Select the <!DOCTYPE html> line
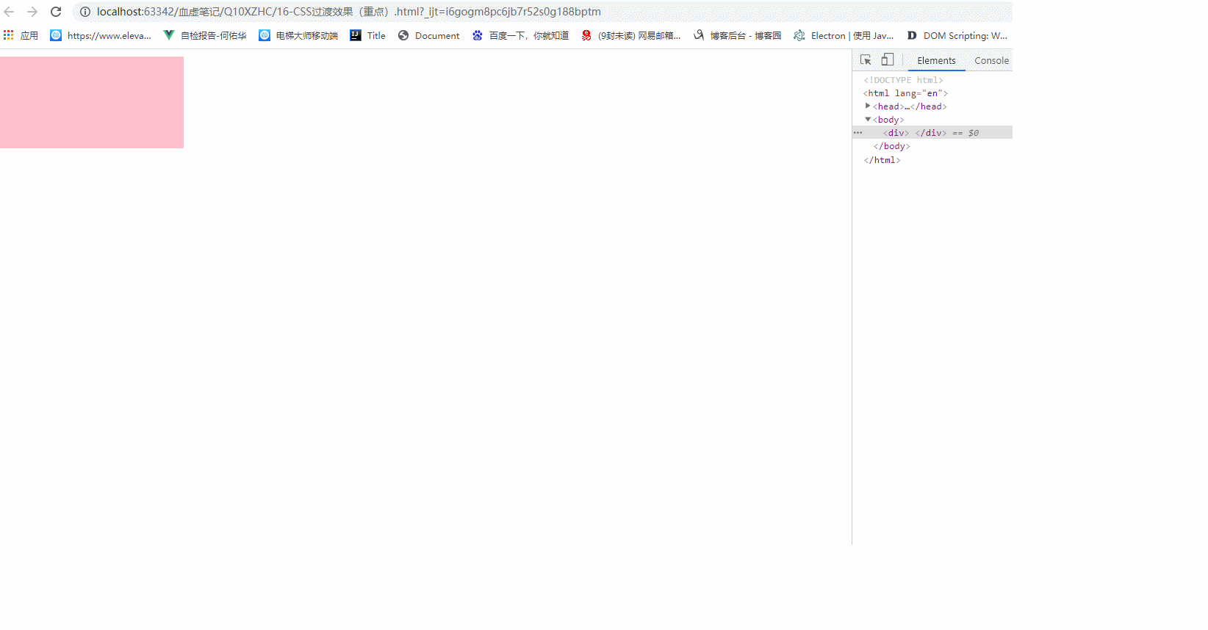This screenshot has height=630, width=1208. [903, 80]
